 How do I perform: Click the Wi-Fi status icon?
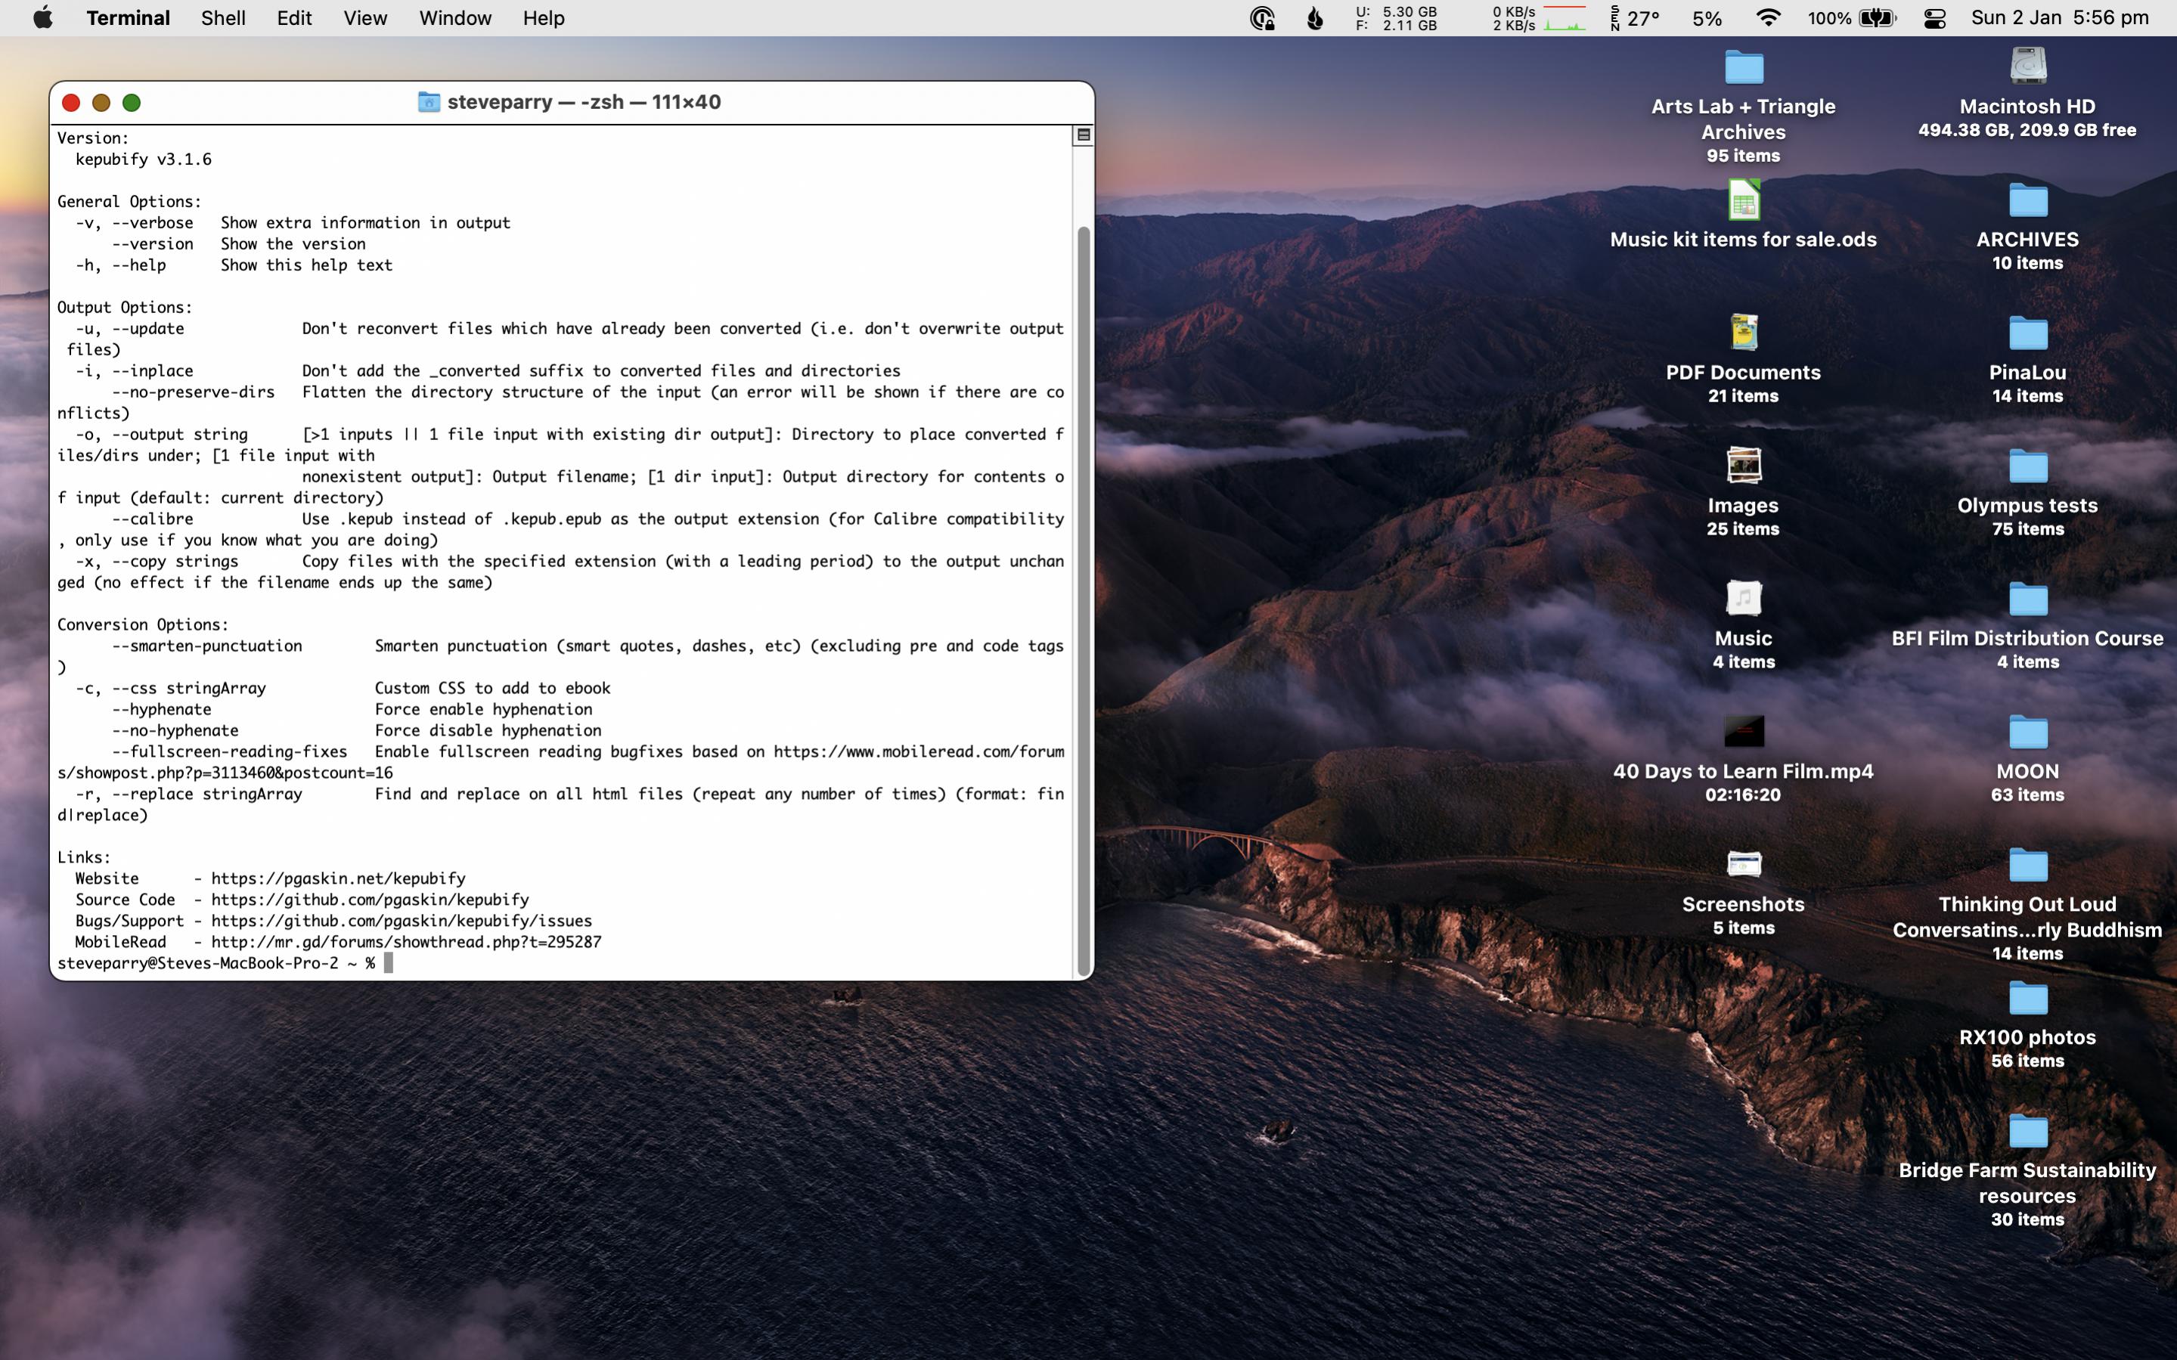pos(1768,18)
